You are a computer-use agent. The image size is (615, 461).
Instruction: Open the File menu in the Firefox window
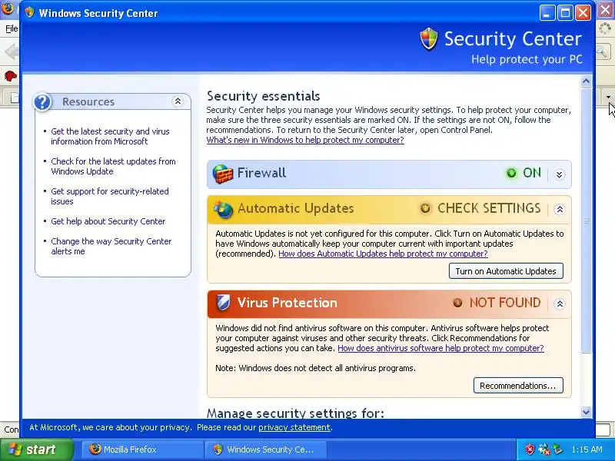pos(12,28)
